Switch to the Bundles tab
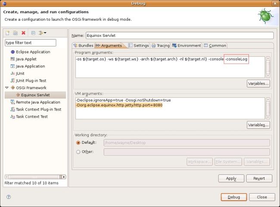This screenshot has width=280, height=207. pyautogui.click(x=84, y=46)
